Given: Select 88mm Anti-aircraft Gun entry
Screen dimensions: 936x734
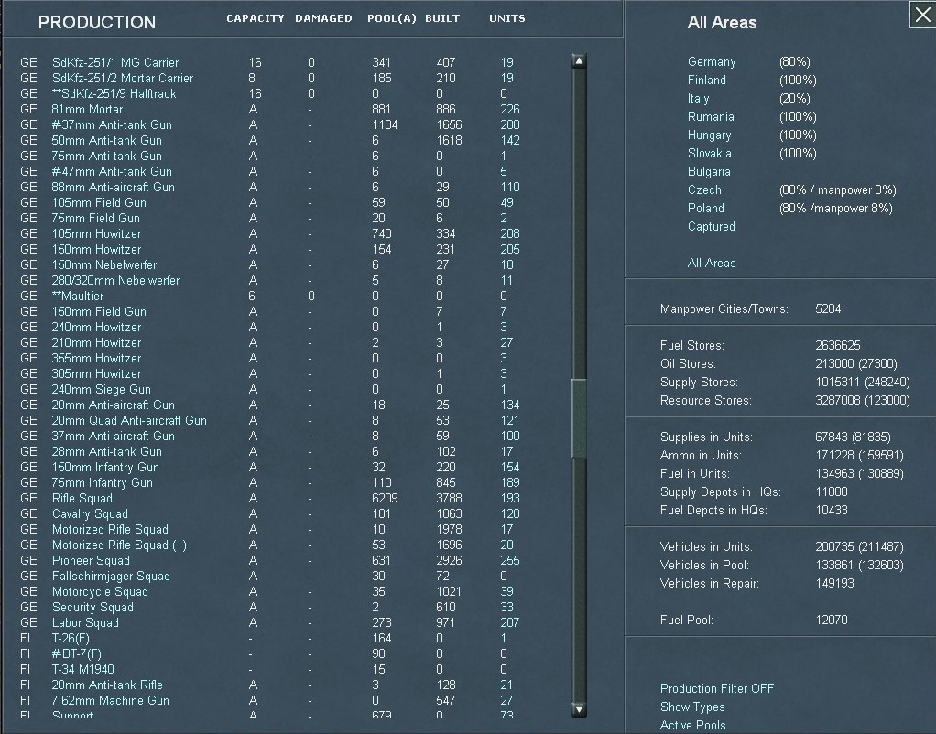Looking at the screenshot, I should (113, 187).
